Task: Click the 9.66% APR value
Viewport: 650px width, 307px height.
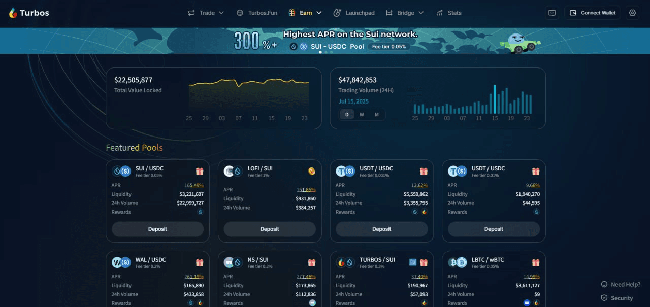Action: [533, 185]
